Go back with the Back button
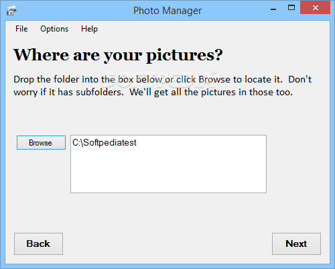The height and width of the screenshot is (269, 335). [38, 244]
